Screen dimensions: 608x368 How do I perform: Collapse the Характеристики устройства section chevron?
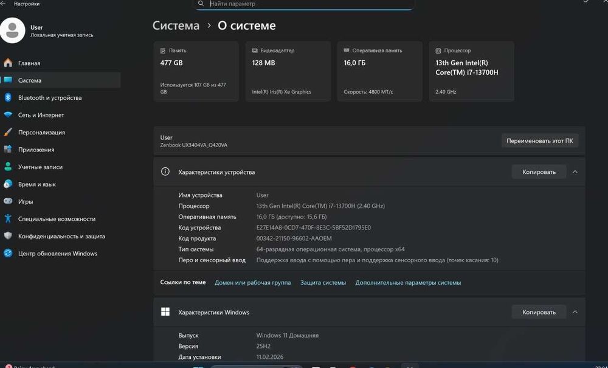(575, 172)
